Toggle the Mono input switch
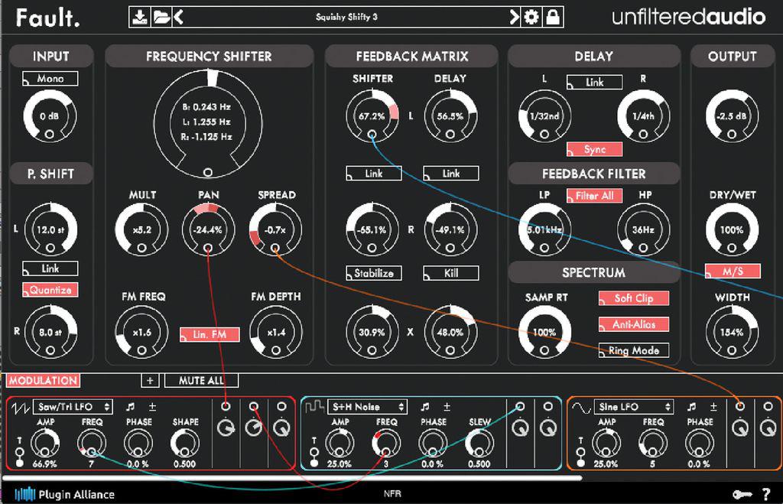The height and width of the screenshot is (504, 783). 50,79
